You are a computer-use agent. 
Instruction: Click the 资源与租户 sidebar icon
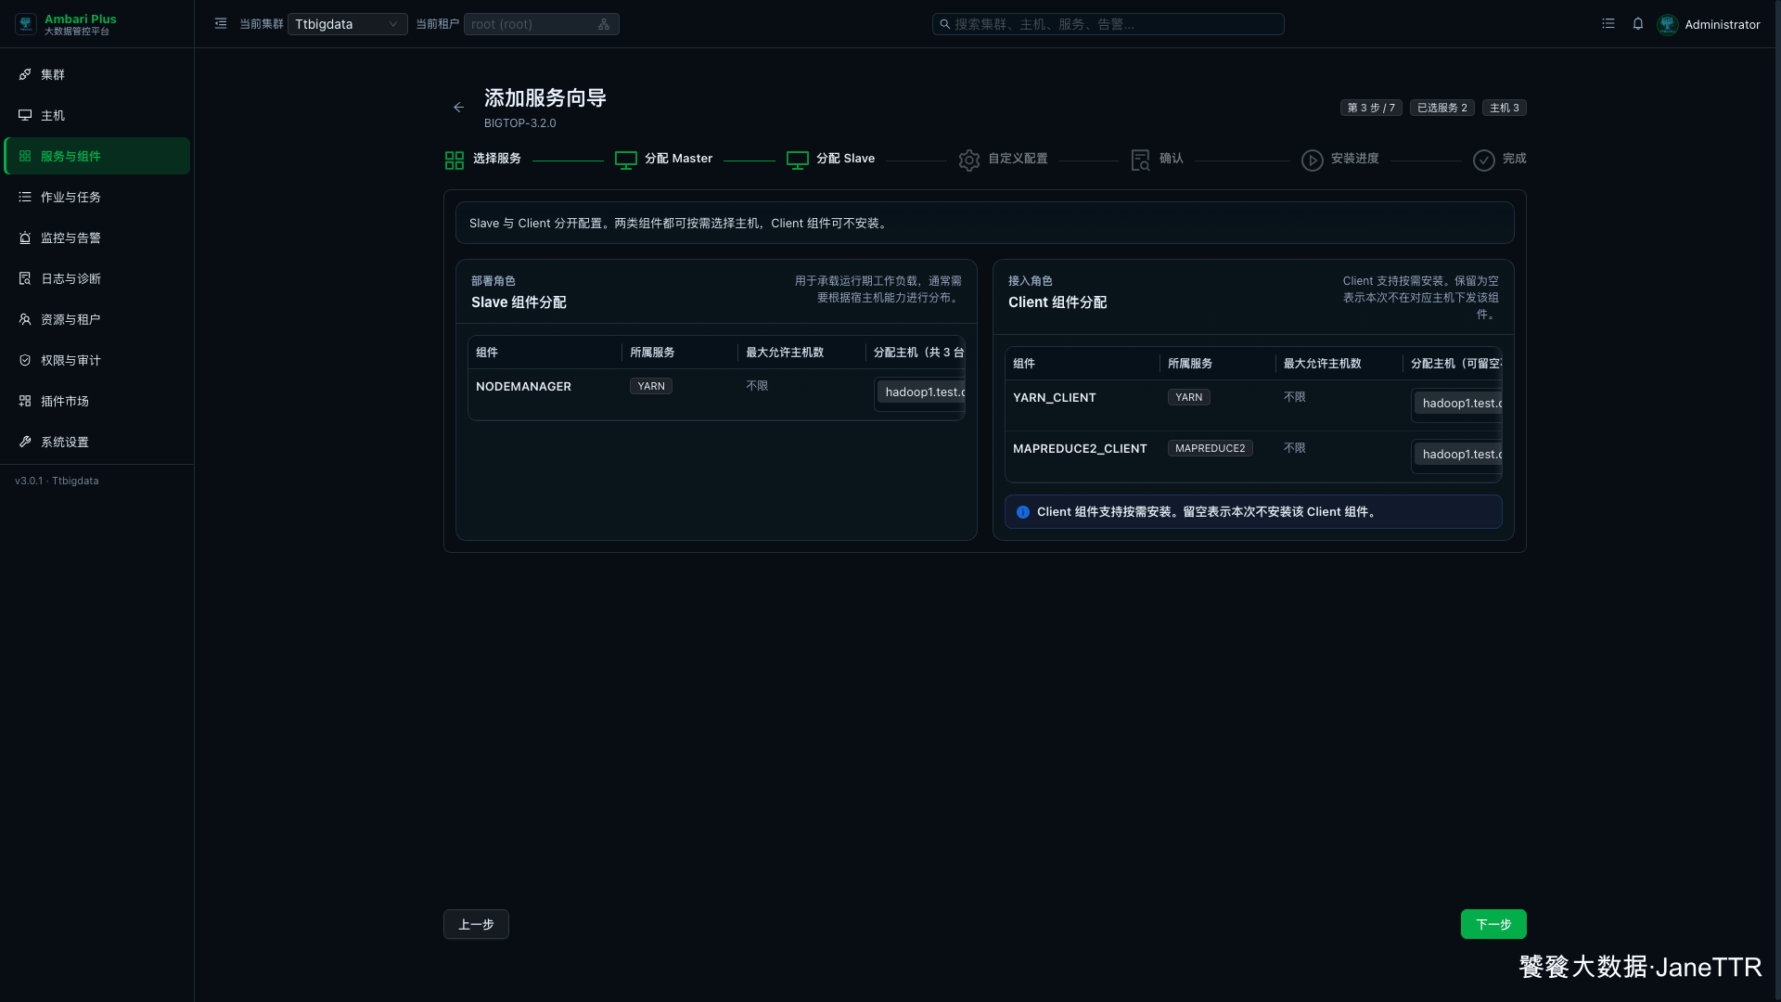click(x=25, y=319)
